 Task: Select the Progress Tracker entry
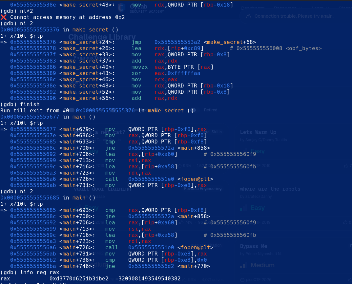92,58
